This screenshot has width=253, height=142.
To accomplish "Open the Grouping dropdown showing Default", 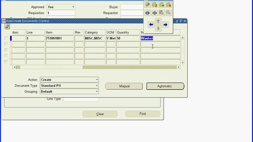I will pyautogui.click(x=69, y=92).
